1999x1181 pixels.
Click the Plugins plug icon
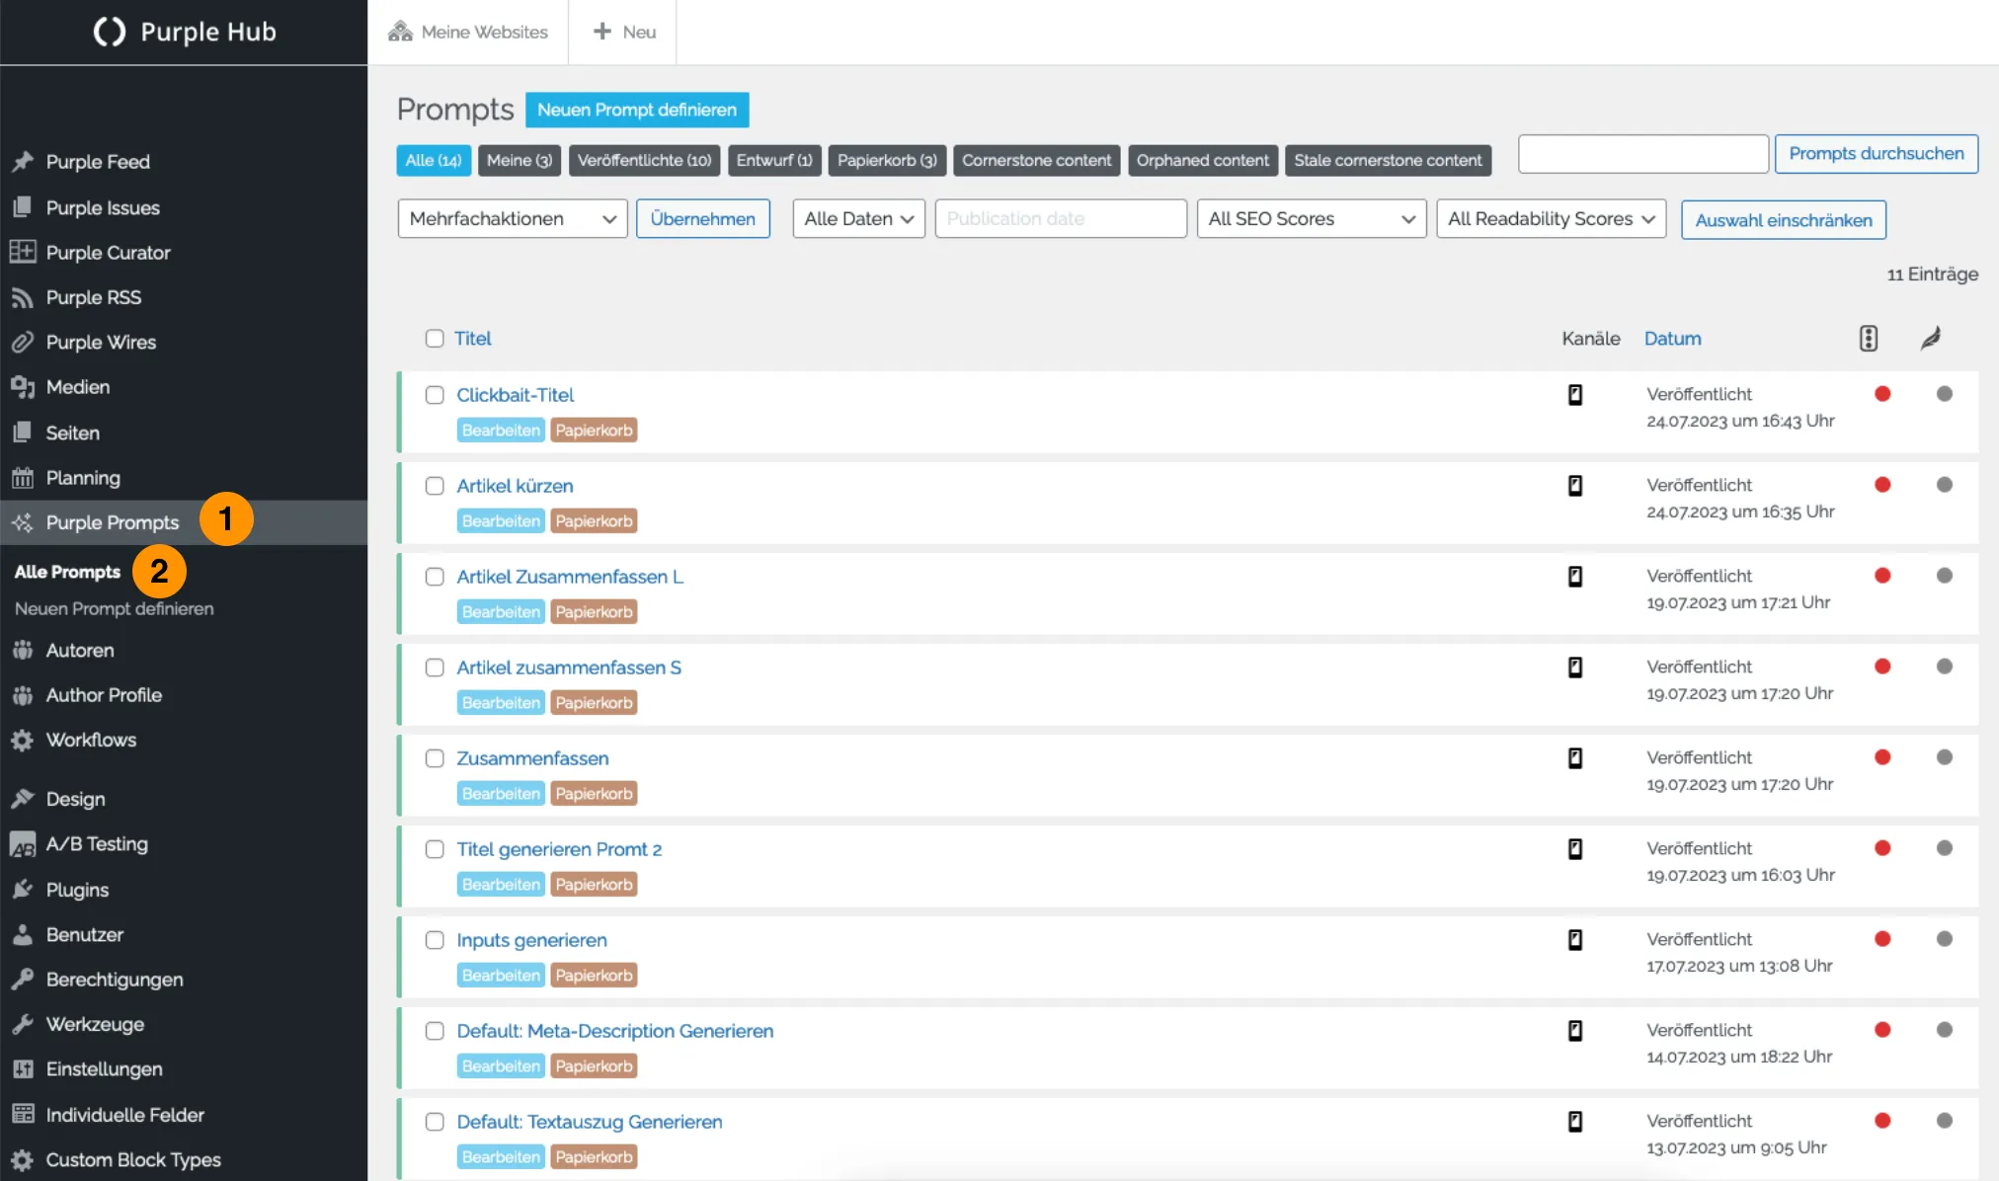(23, 890)
